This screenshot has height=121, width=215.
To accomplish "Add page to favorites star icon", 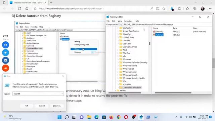I will coord(164,8).
